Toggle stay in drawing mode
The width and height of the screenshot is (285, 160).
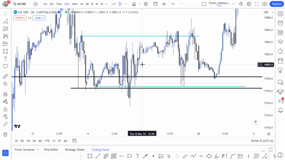tap(5, 102)
